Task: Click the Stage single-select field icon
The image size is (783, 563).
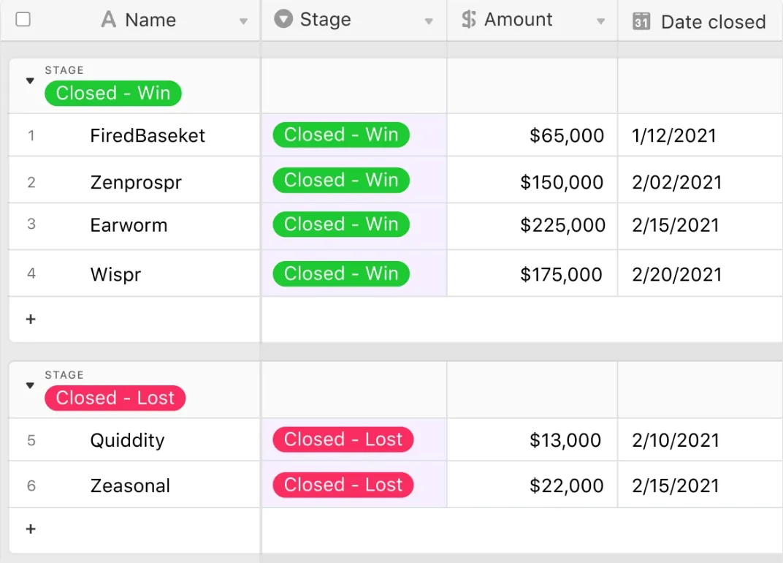Action: pos(283,19)
